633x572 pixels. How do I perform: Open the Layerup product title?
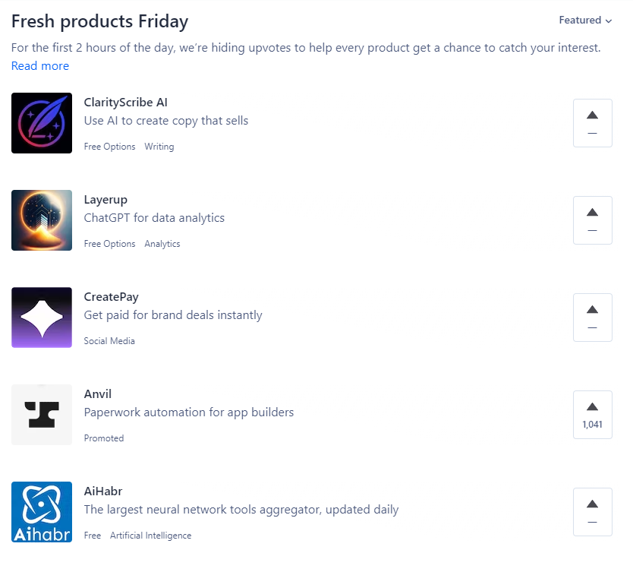pyautogui.click(x=106, y=200)
